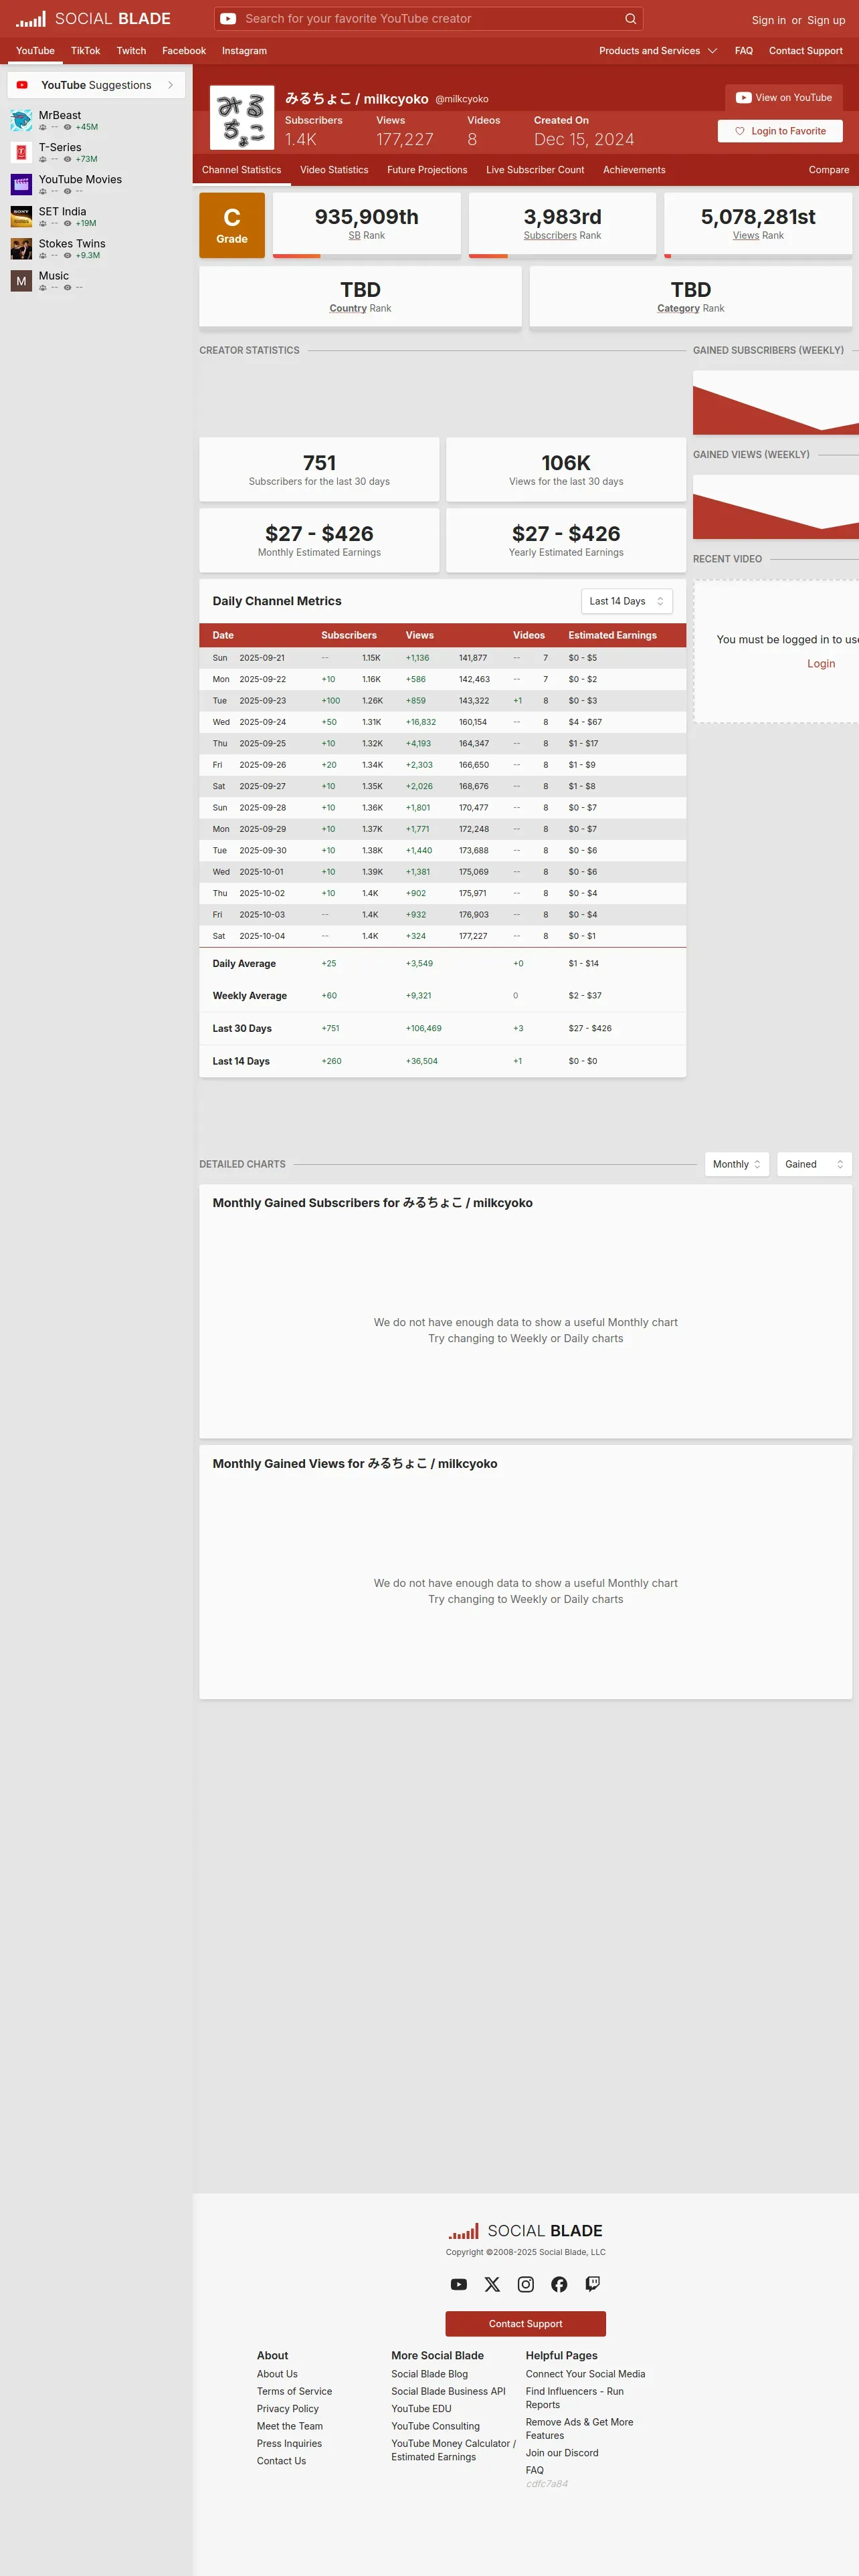Screen dimensions: 859x2576
Task: Open Meet the Team footer link
Action: tap(290, 2426)
